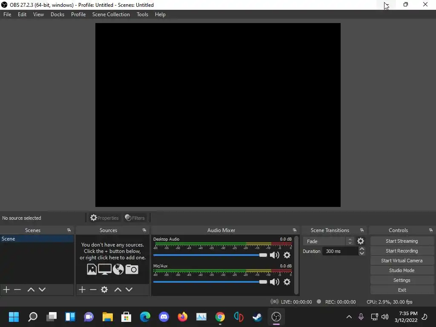Image resolution: width=436 pixels, height=327 pixels.
Task: Click the black preview canvas
Action: 218,115
